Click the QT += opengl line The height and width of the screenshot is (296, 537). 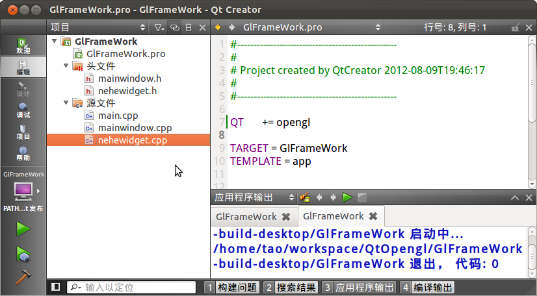click(270, 122)
